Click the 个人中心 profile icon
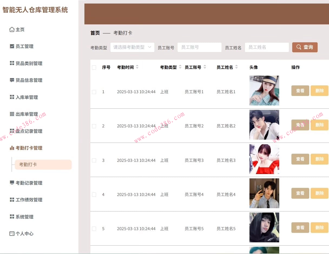 click(11, 233)
